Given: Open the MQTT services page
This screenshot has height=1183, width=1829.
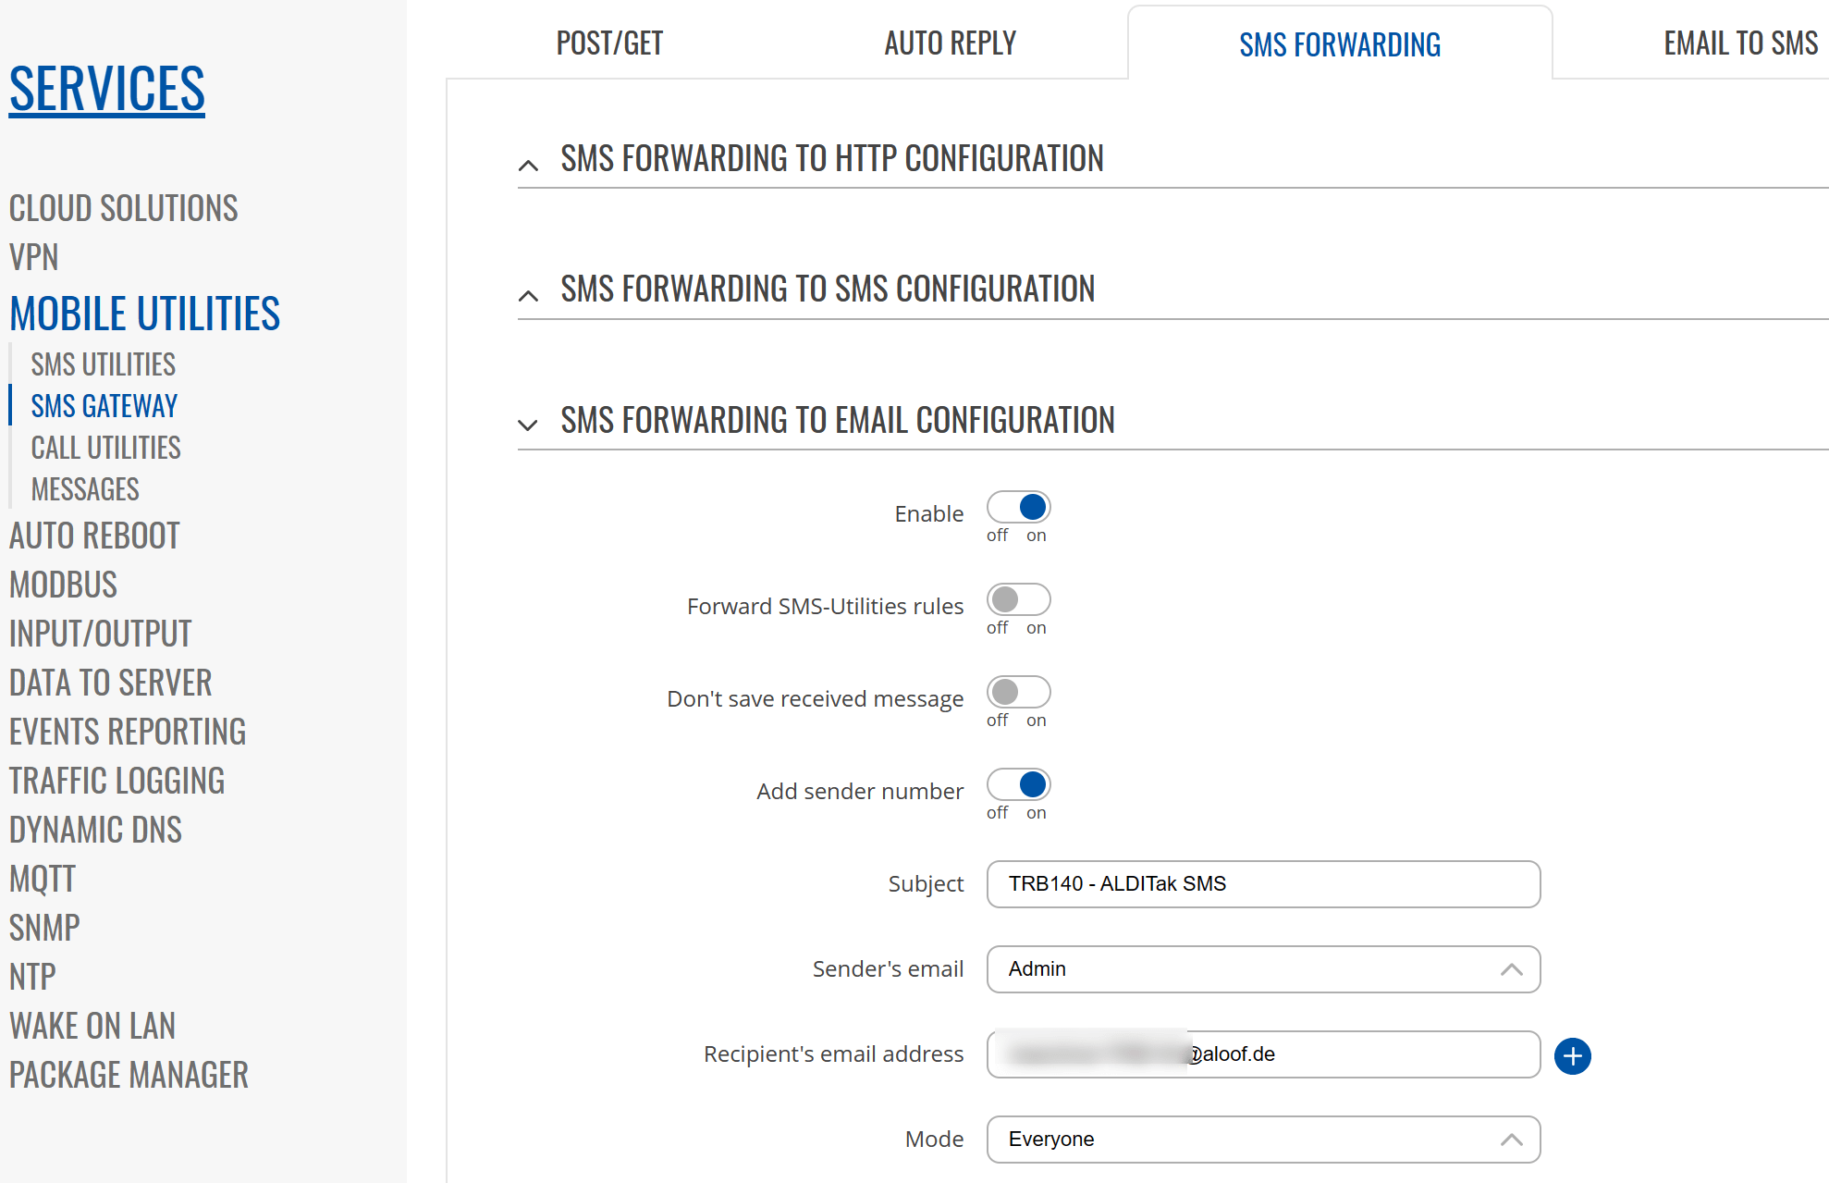Looking at the screenshot, I should 42,878.
